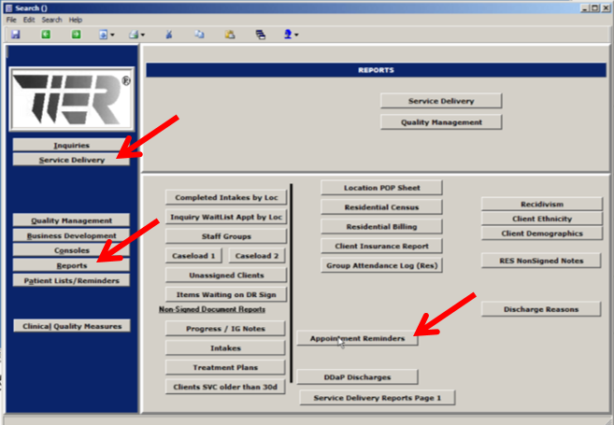The image size is (614, 425).
Task: Open the File menu
Action: click(11, 20)
